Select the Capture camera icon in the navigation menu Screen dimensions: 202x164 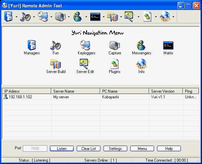coord(115,46)
